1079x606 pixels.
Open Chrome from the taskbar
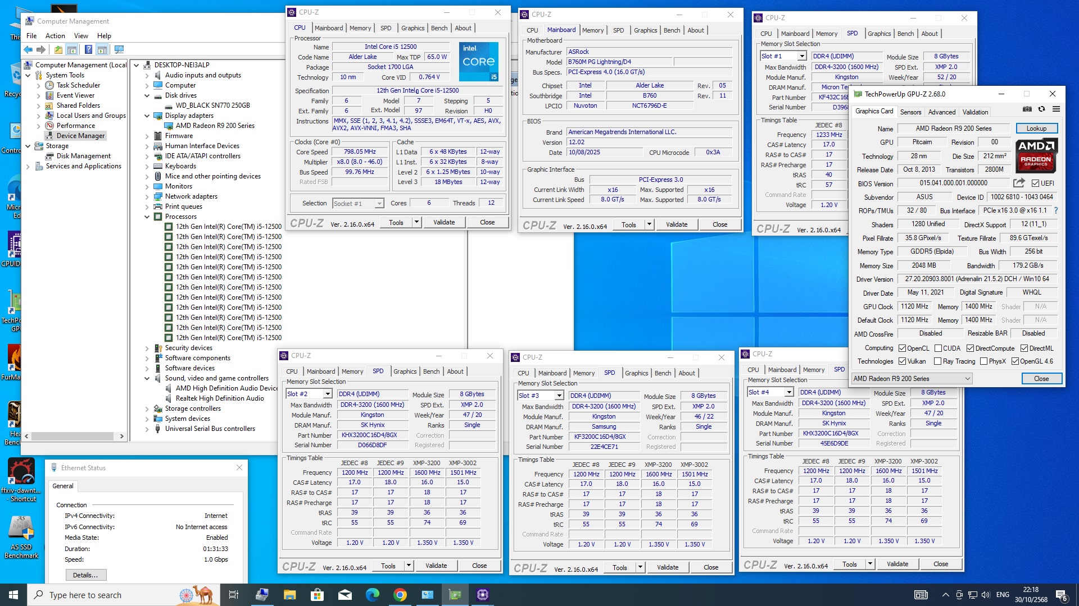point(400,595)
